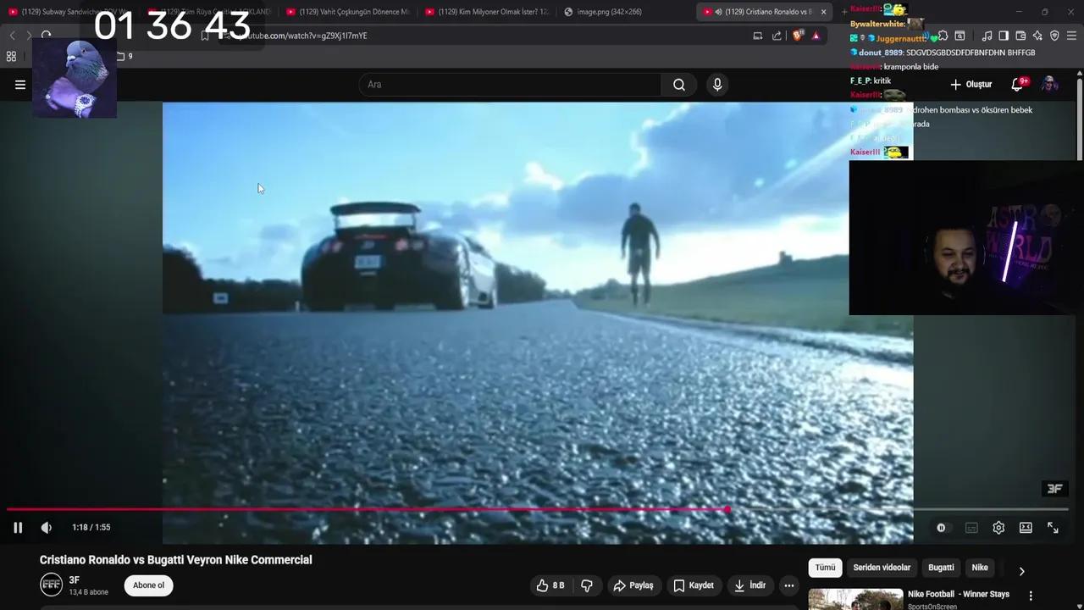Open the browser extensions puzzle icon

click(x=943, y=36)
